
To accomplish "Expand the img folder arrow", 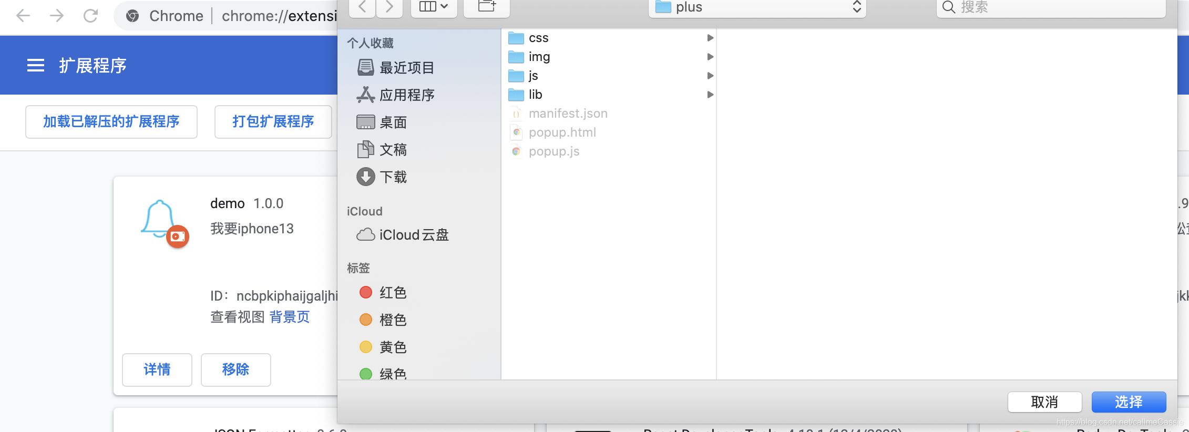I will 710,57.
